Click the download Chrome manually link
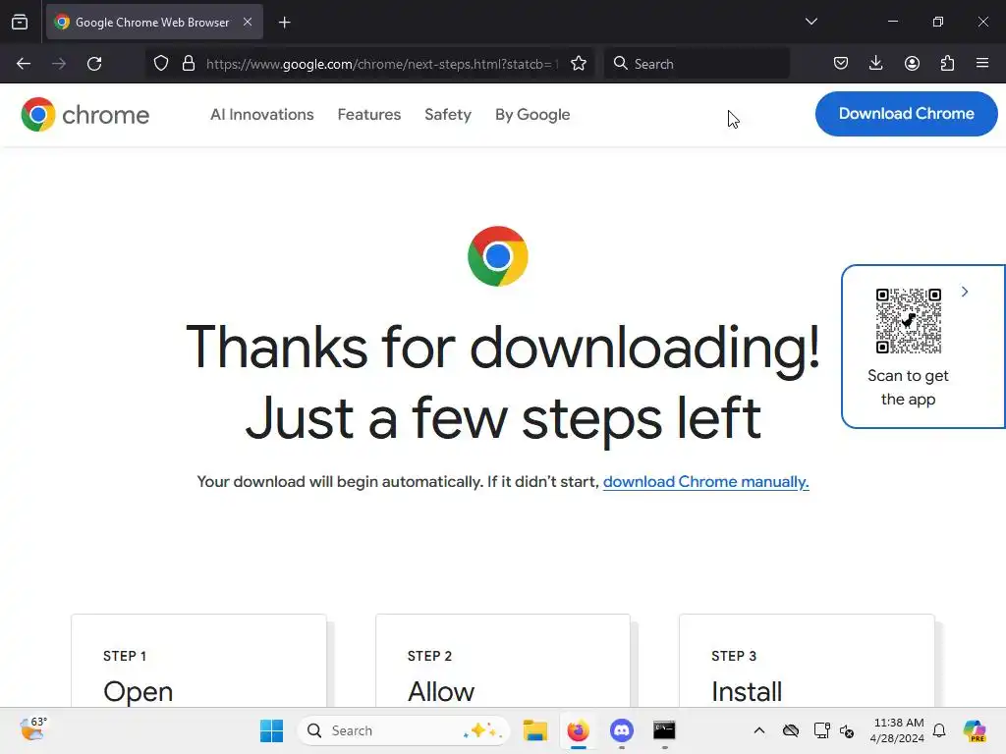This screenshot has width=1006, height=754. click(705, 481)
